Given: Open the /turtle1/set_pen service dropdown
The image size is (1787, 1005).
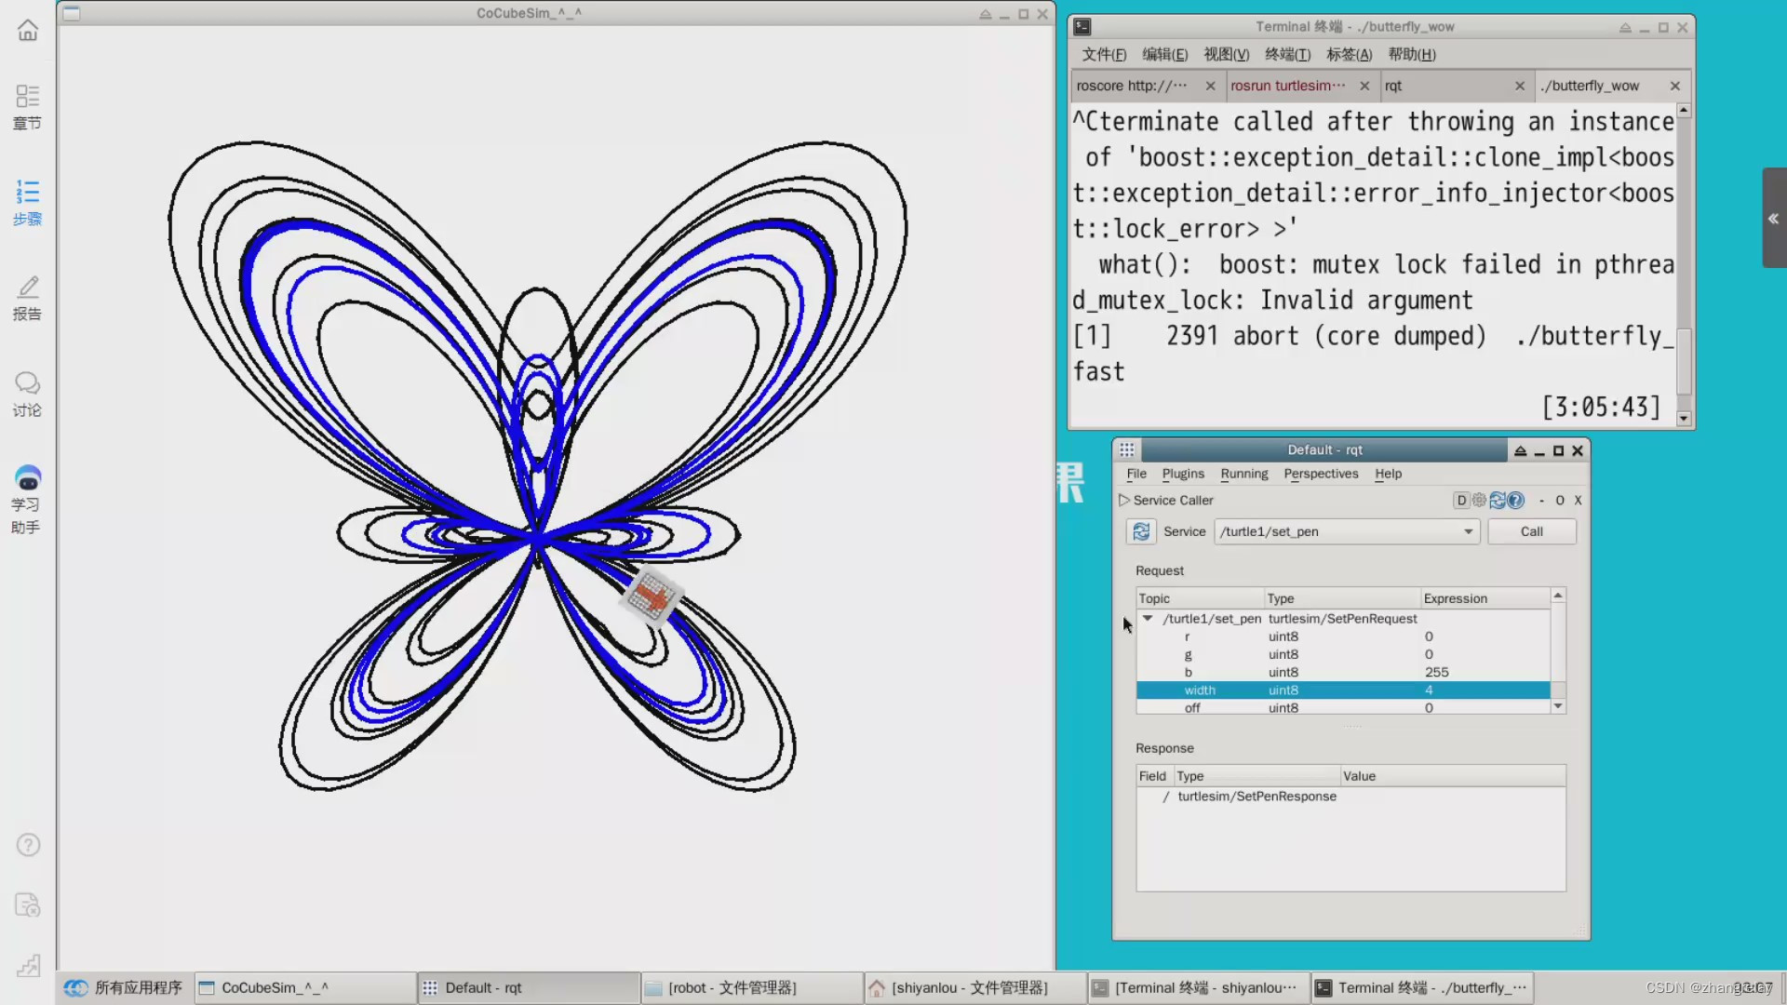Looking at the screenshot, I should pos(1468,531).
